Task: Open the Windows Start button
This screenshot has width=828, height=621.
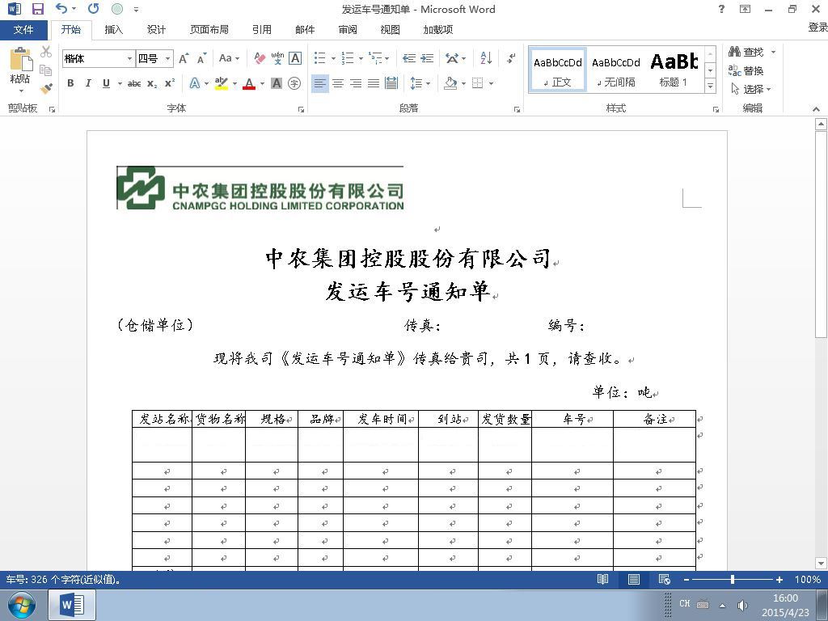Action: click(x=21, y=605)
